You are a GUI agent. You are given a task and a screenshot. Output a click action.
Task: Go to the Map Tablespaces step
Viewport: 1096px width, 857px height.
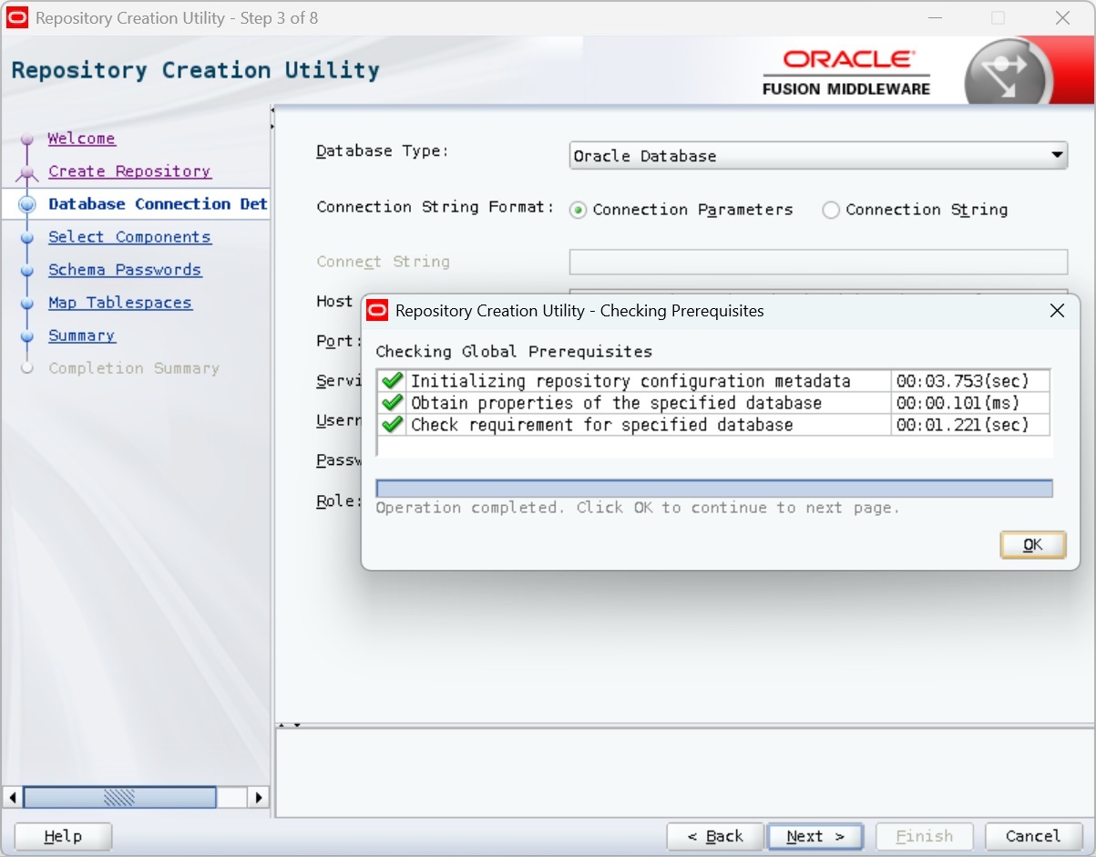click(x=120, y=303)
